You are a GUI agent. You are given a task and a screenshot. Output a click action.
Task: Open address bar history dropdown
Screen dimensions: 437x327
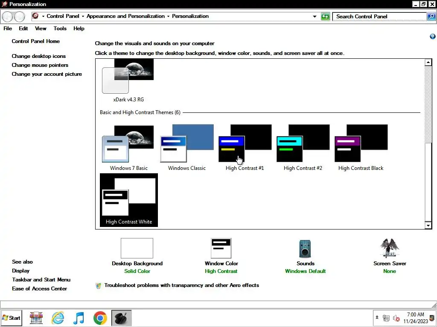(315, 17)
